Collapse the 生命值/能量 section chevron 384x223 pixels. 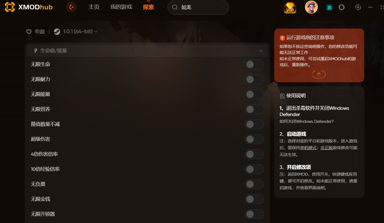pyautogui.click(x=261, y=51)
